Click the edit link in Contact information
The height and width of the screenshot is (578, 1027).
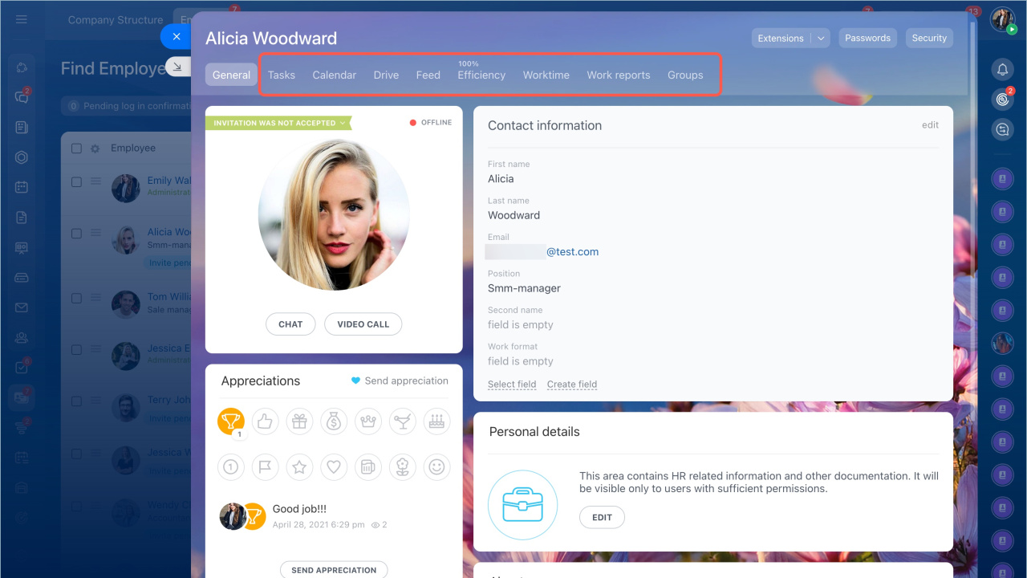(930, 125)
